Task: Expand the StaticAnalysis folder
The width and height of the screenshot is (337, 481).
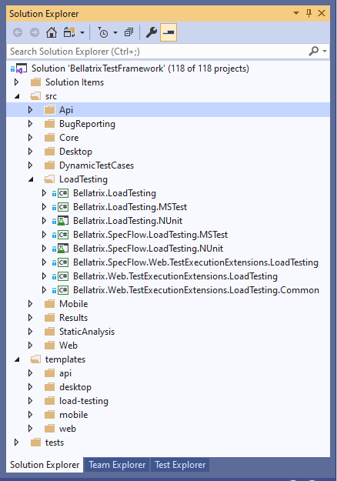Action: coord(30,331)
